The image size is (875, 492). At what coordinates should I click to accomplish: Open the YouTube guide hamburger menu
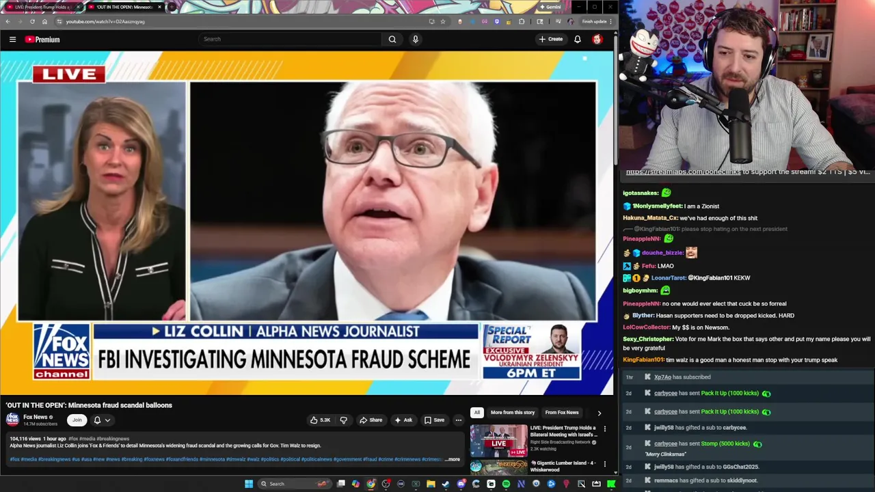[12, 40]
